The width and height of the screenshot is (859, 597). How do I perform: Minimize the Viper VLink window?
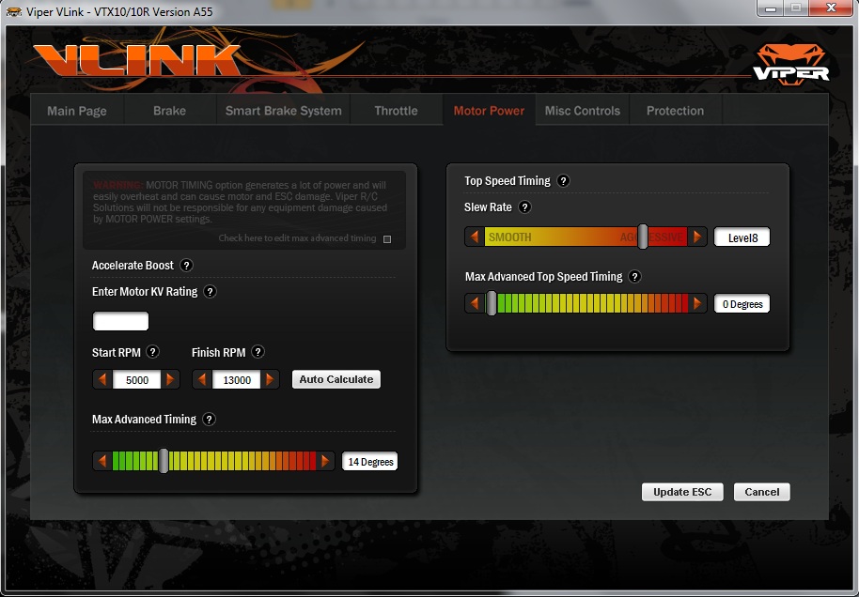coord(771,8)
